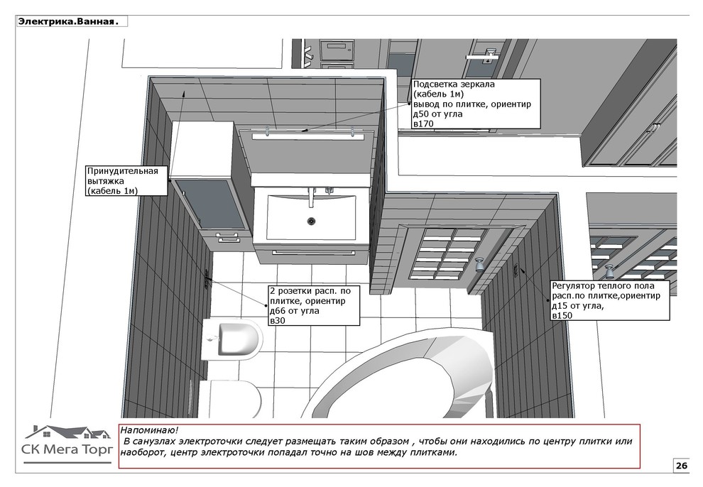Select the Электрика.Ванная. page title
703x487 pixels.
click(67, 21)
